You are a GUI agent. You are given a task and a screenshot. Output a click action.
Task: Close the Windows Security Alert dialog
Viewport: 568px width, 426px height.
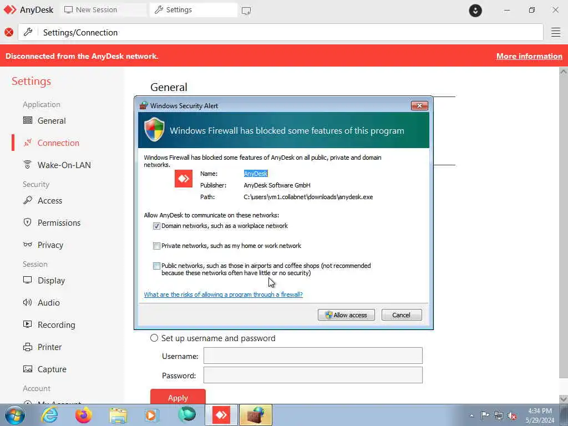click(419, 105)
